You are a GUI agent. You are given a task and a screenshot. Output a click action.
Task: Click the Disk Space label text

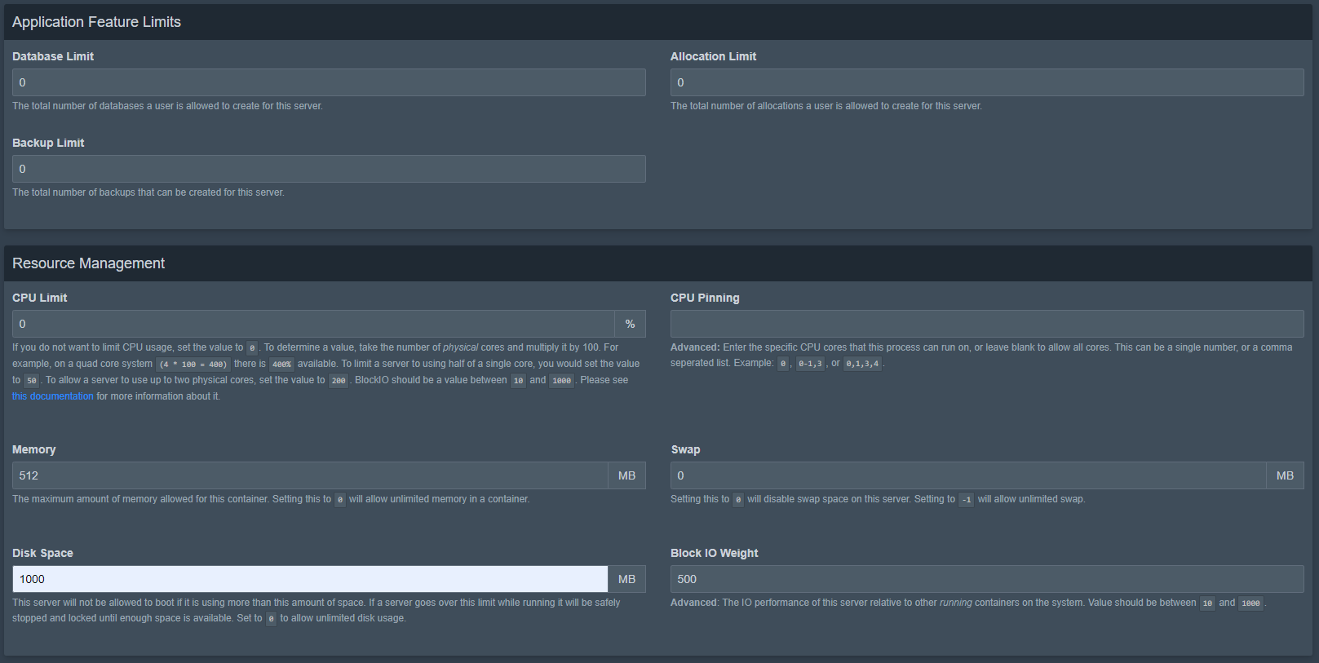[x=42, y=553]
